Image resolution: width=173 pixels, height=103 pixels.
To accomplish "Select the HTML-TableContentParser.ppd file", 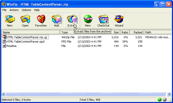I will coord(25,42).
